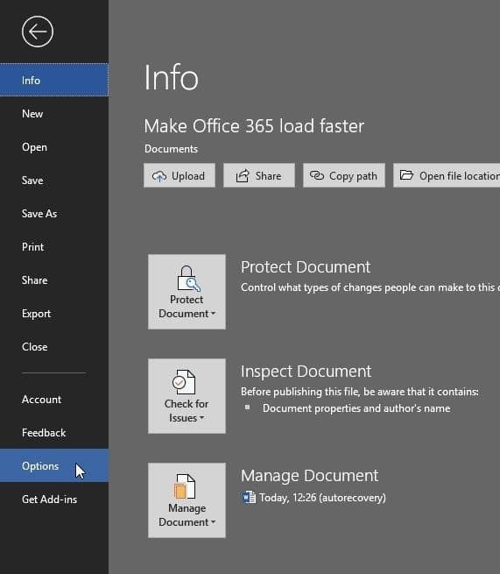This screenshot has width=500, height=574.
Task: Expand the Check for Issues dropdown arrow
Action: (201, 418)
